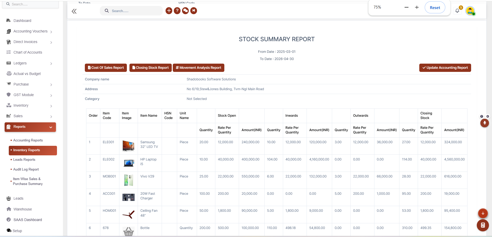
Task: Click the top bar search field
Action: 131,11
